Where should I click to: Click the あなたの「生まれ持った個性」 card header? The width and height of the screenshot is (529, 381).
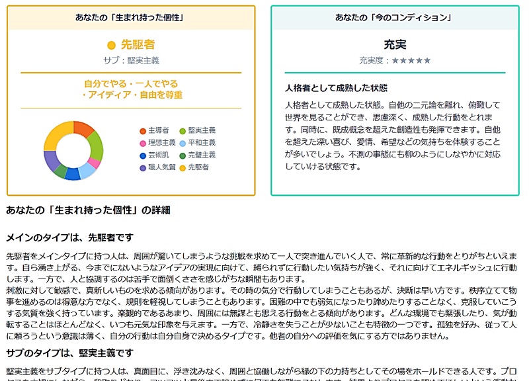pyautogui.click(x=130, y=18)
